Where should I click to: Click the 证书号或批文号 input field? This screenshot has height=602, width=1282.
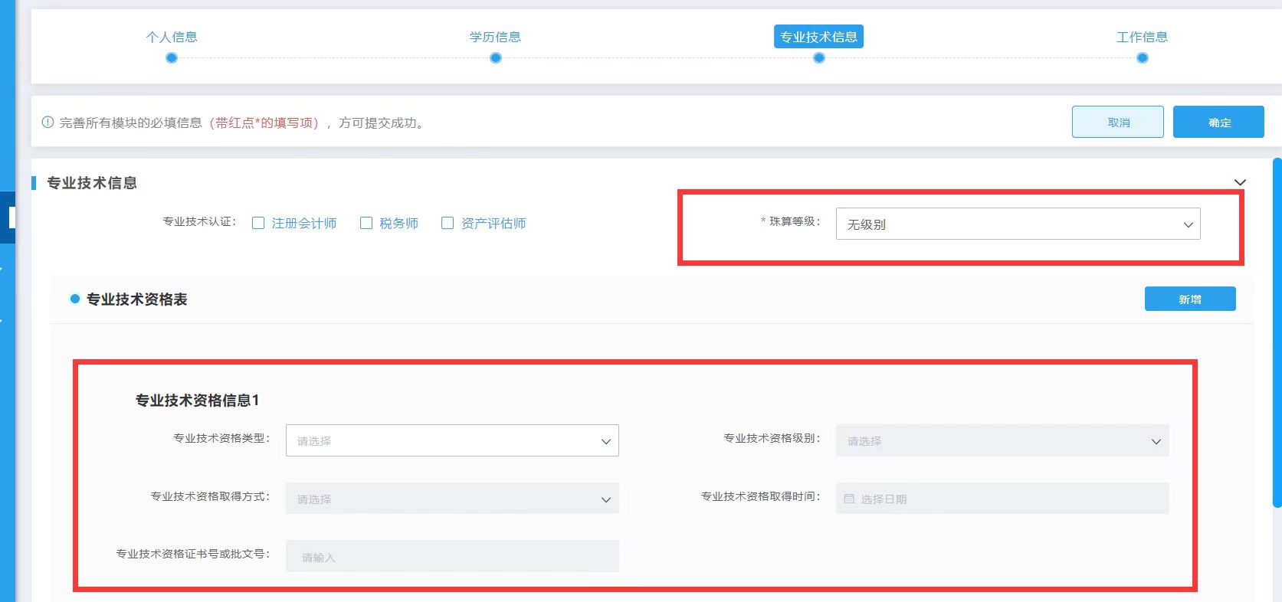[452, 557]
